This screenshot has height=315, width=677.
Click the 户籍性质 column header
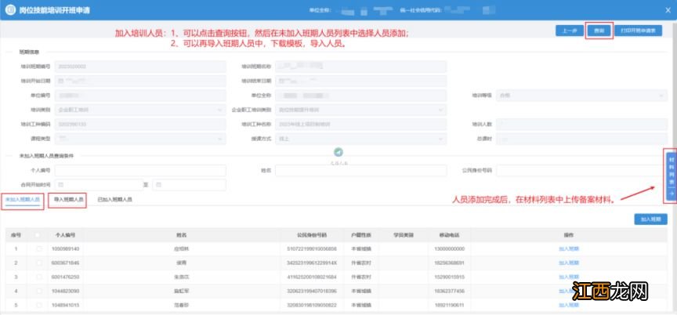(360, 235)
